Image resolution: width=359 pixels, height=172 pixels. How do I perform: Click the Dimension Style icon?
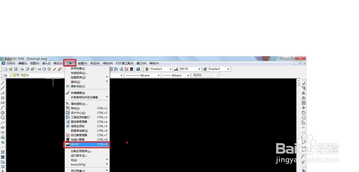(x=176, y=69)
